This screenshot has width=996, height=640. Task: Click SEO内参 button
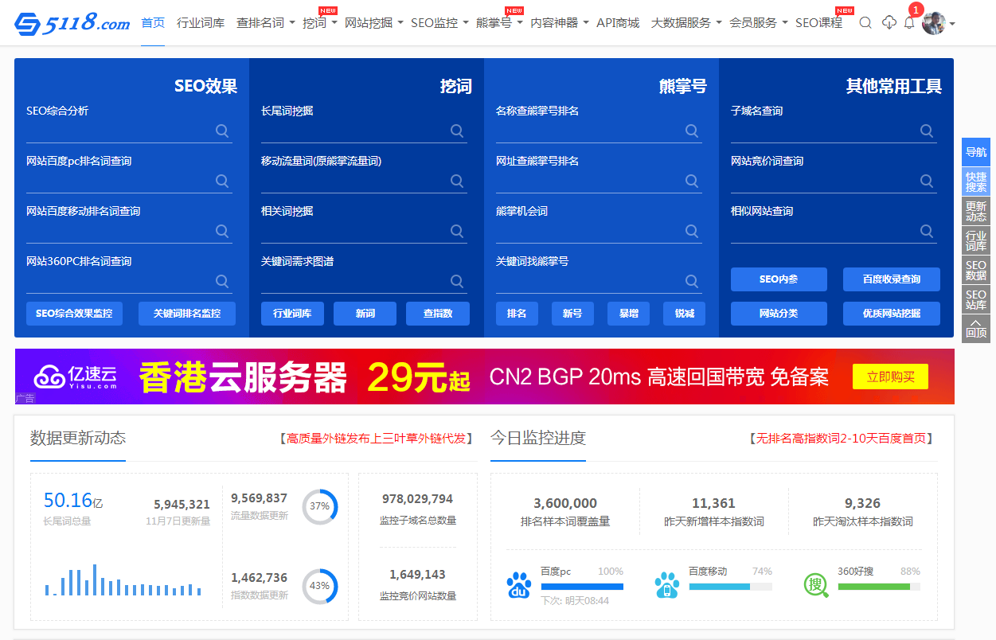point(779,279)
